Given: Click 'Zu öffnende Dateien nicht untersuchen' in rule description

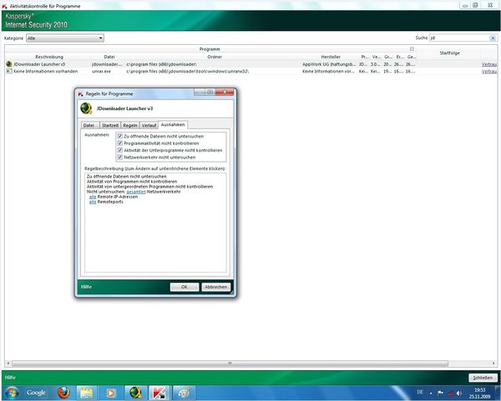Looking at the screenshot, I should (127, 177).
